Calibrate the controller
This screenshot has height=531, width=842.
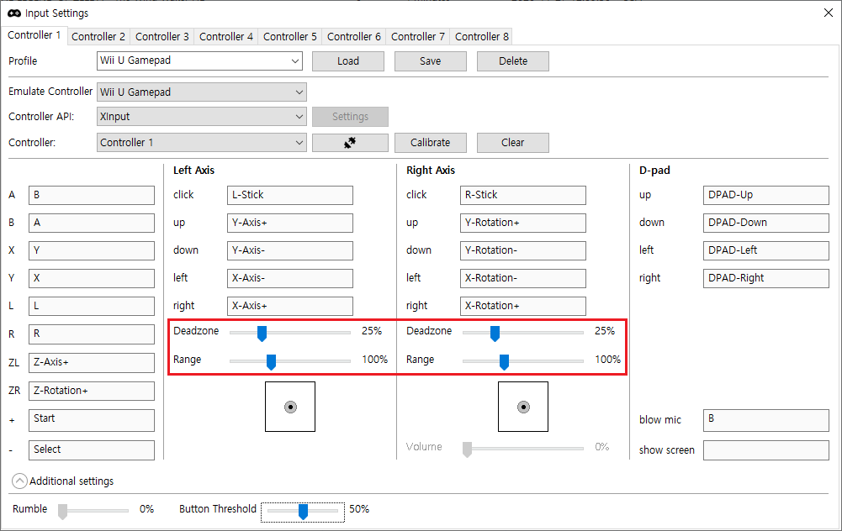click(x=430, y=142)
